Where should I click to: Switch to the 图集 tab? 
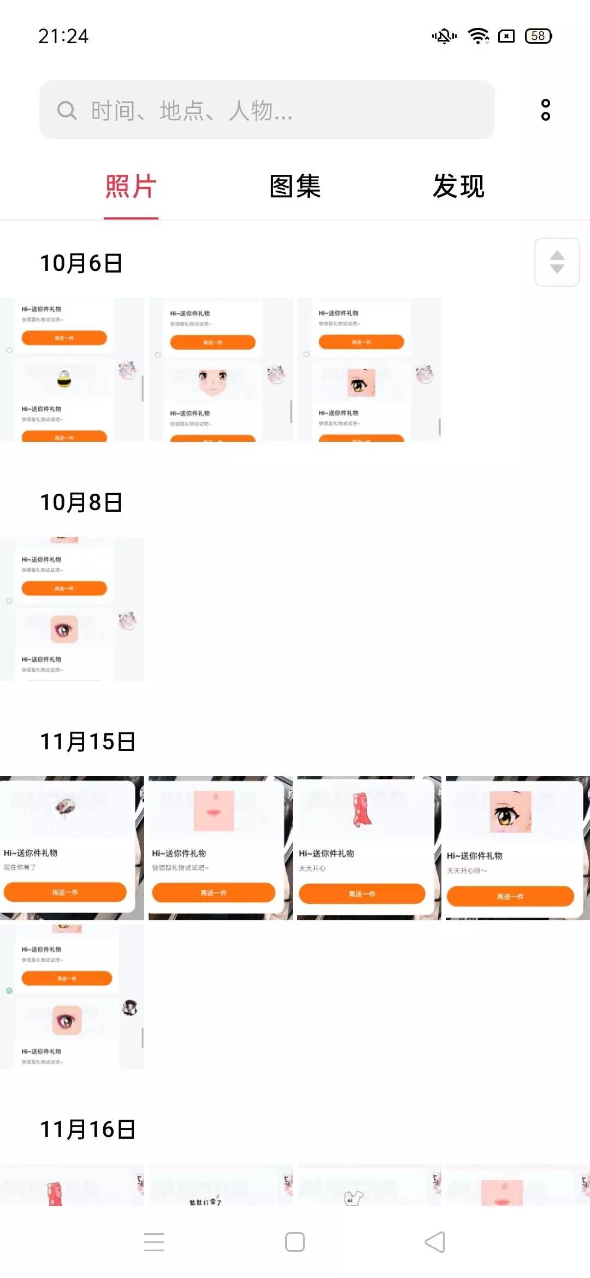coord(295,186)
